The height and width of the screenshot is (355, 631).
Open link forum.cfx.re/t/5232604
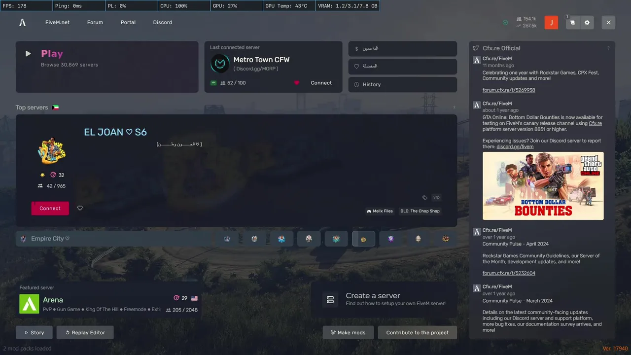pos(509,273)
